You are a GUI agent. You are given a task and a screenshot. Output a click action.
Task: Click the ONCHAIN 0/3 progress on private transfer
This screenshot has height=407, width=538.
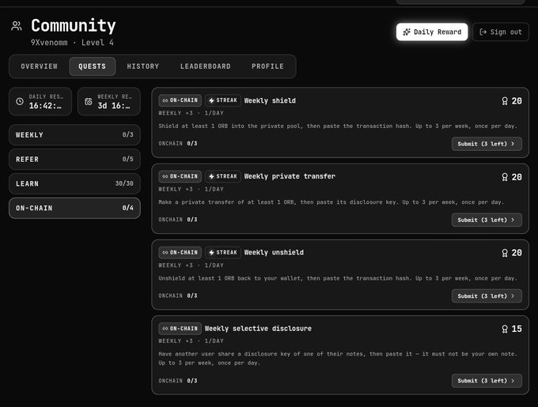[x=178, y=220]
